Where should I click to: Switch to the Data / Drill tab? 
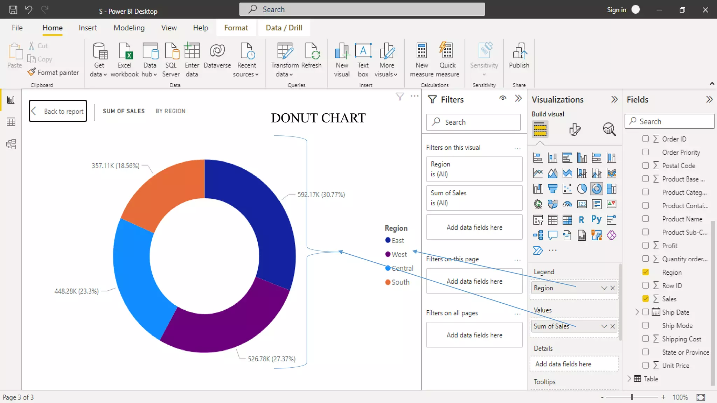pyautogui.click(x=284, y=28)
